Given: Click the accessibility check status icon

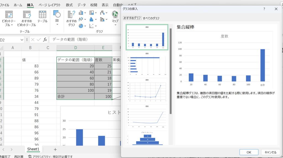Looking at the screenshot, I should 30,156.
